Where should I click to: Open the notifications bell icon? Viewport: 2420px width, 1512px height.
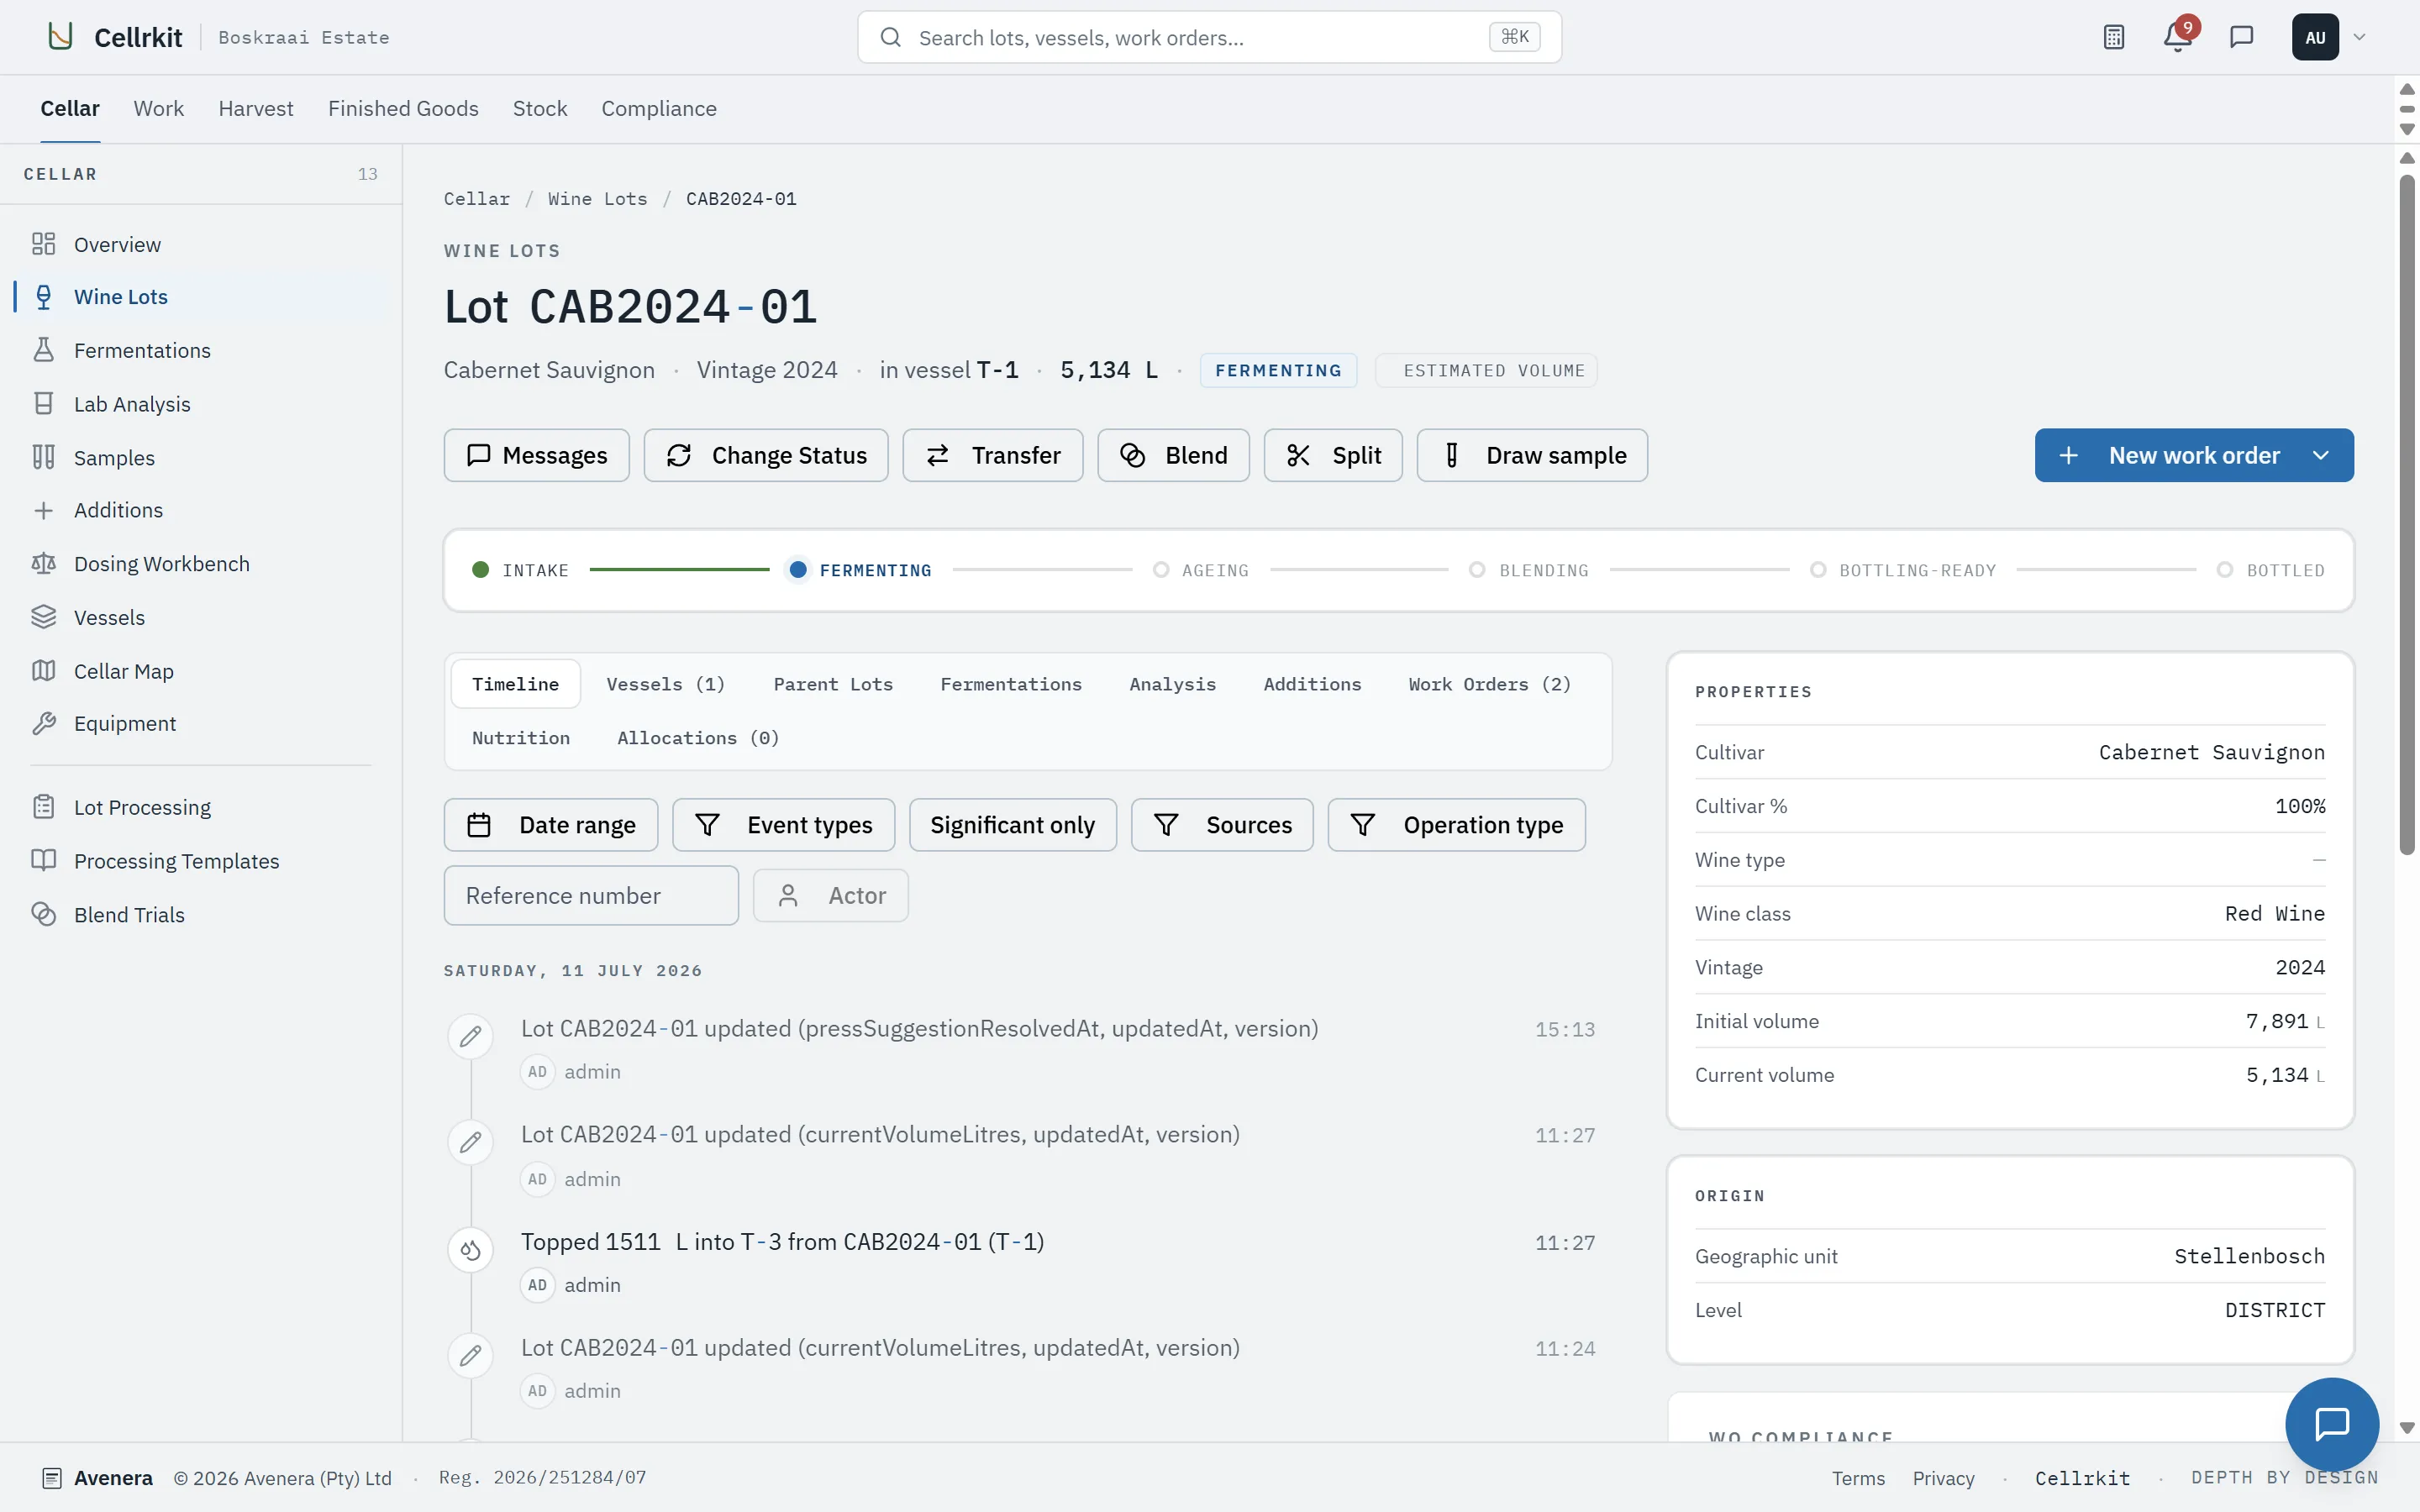click(2177, 37)
